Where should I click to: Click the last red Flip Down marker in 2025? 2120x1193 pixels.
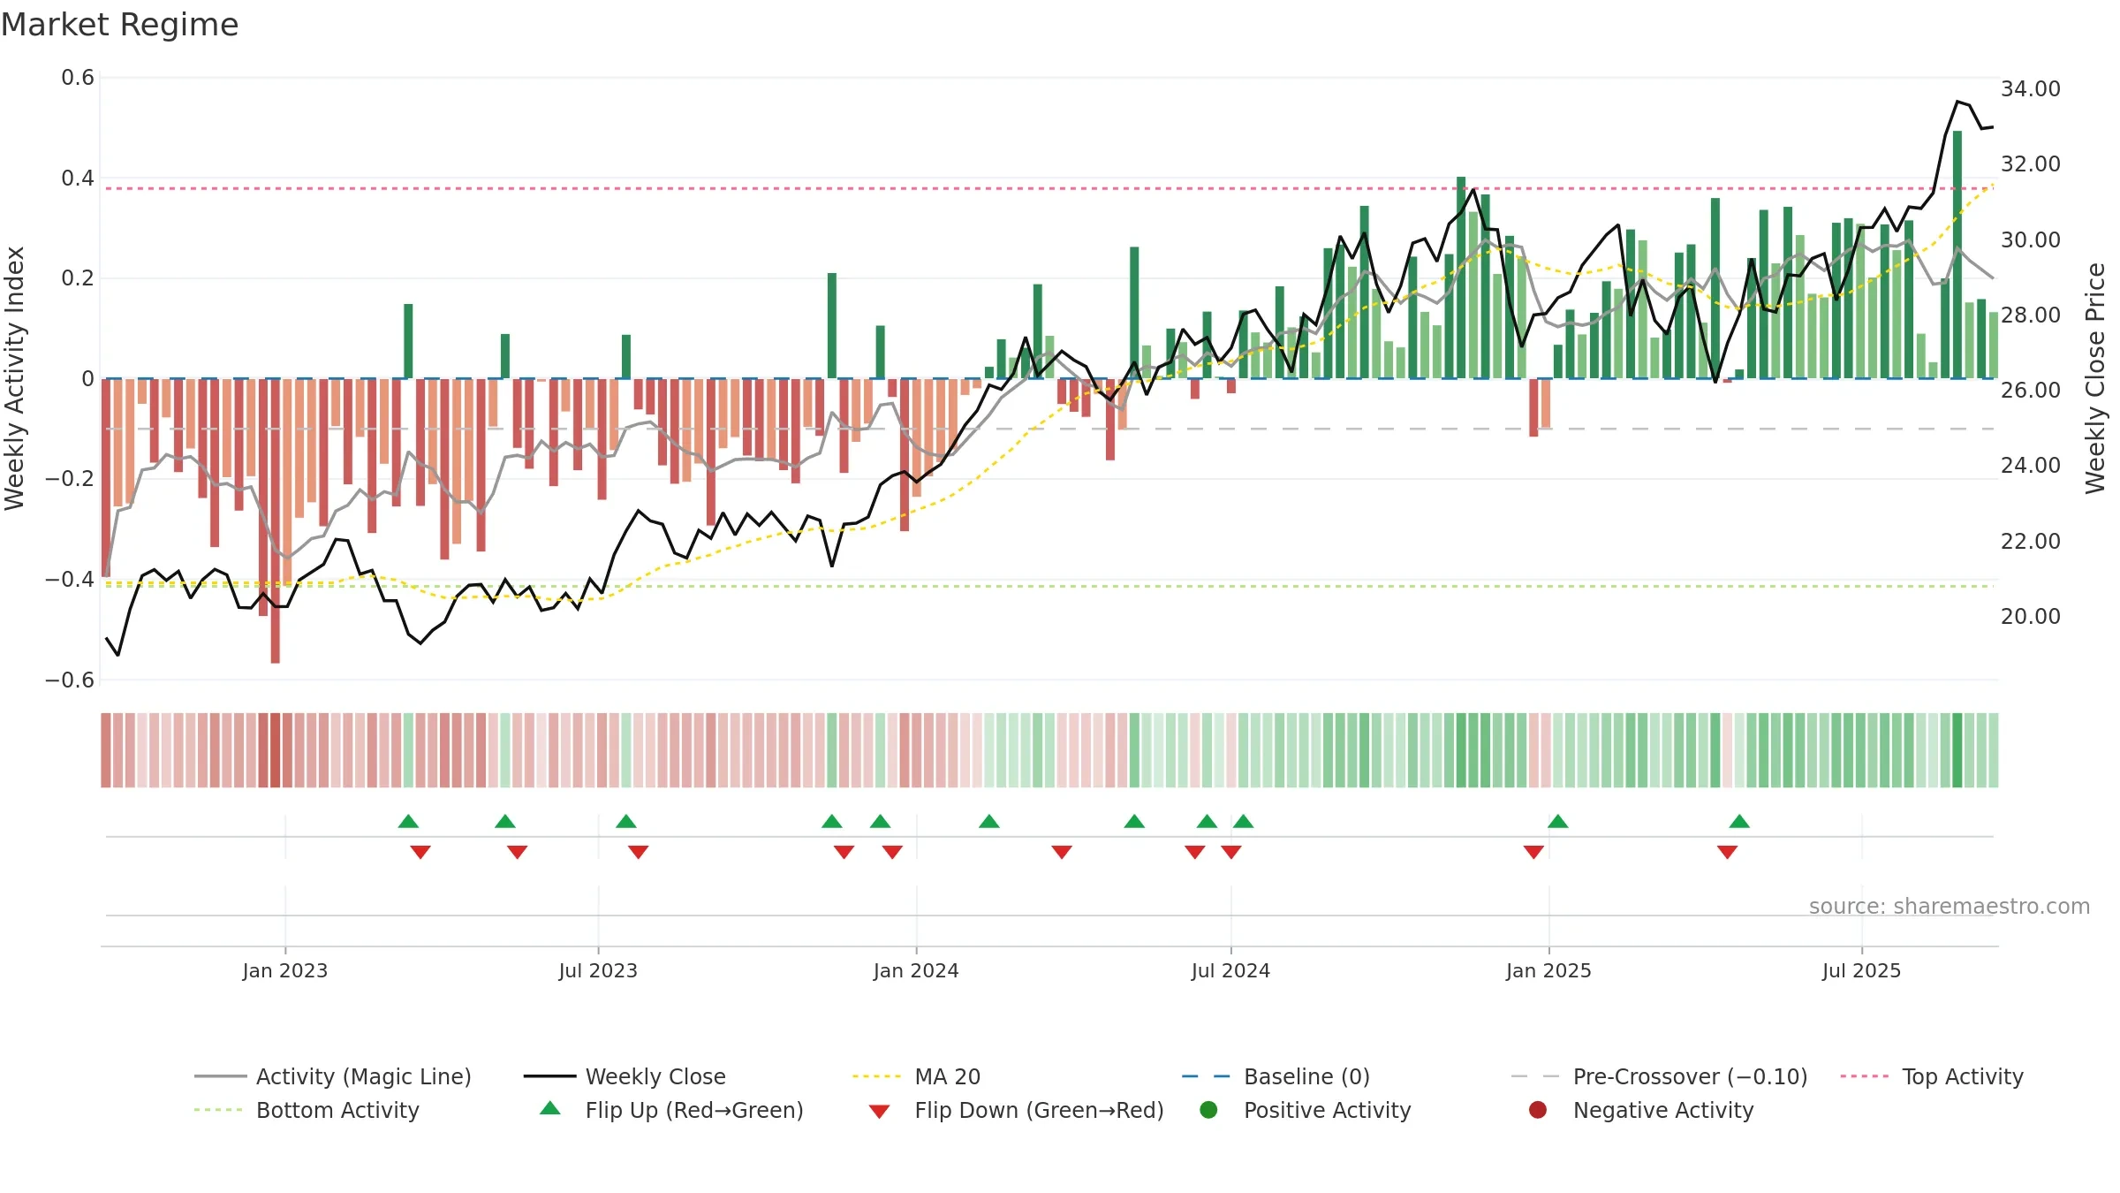[x=1728, y=852]
